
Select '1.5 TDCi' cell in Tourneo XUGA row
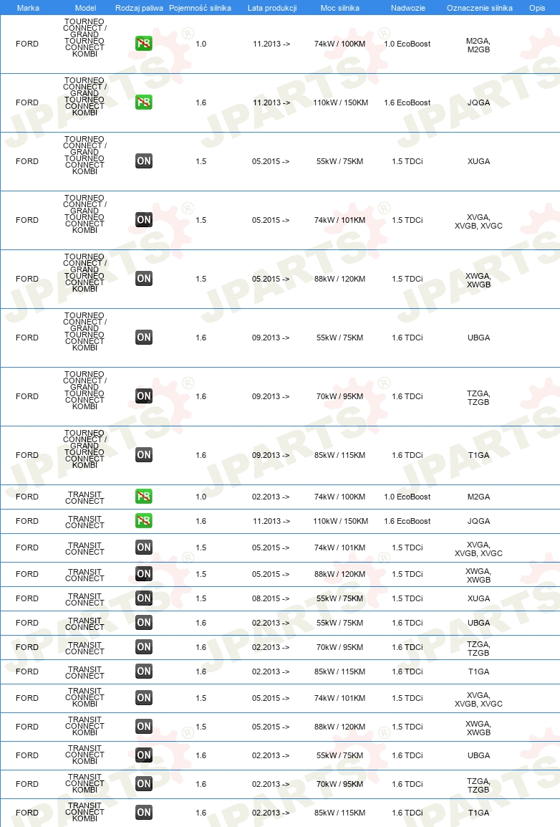tap(407, 161)
